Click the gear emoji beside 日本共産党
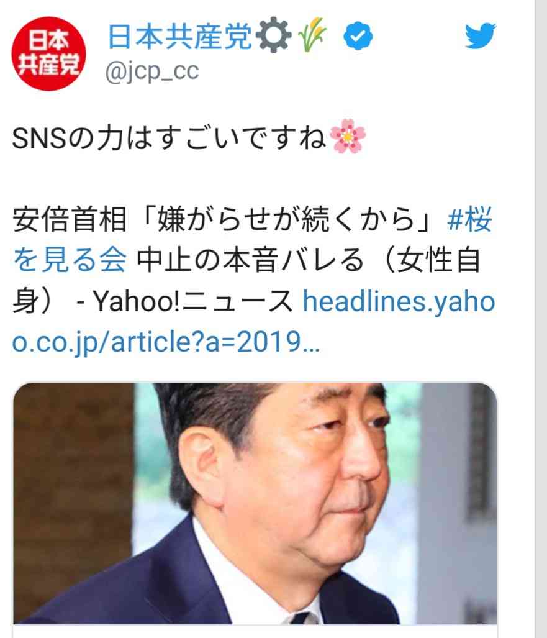Screen dimensions: 547x638 pyautogui.click(x=275, y=36)
